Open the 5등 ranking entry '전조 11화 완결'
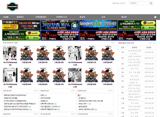This screenshot has width=160, height=117. point(134,72)
